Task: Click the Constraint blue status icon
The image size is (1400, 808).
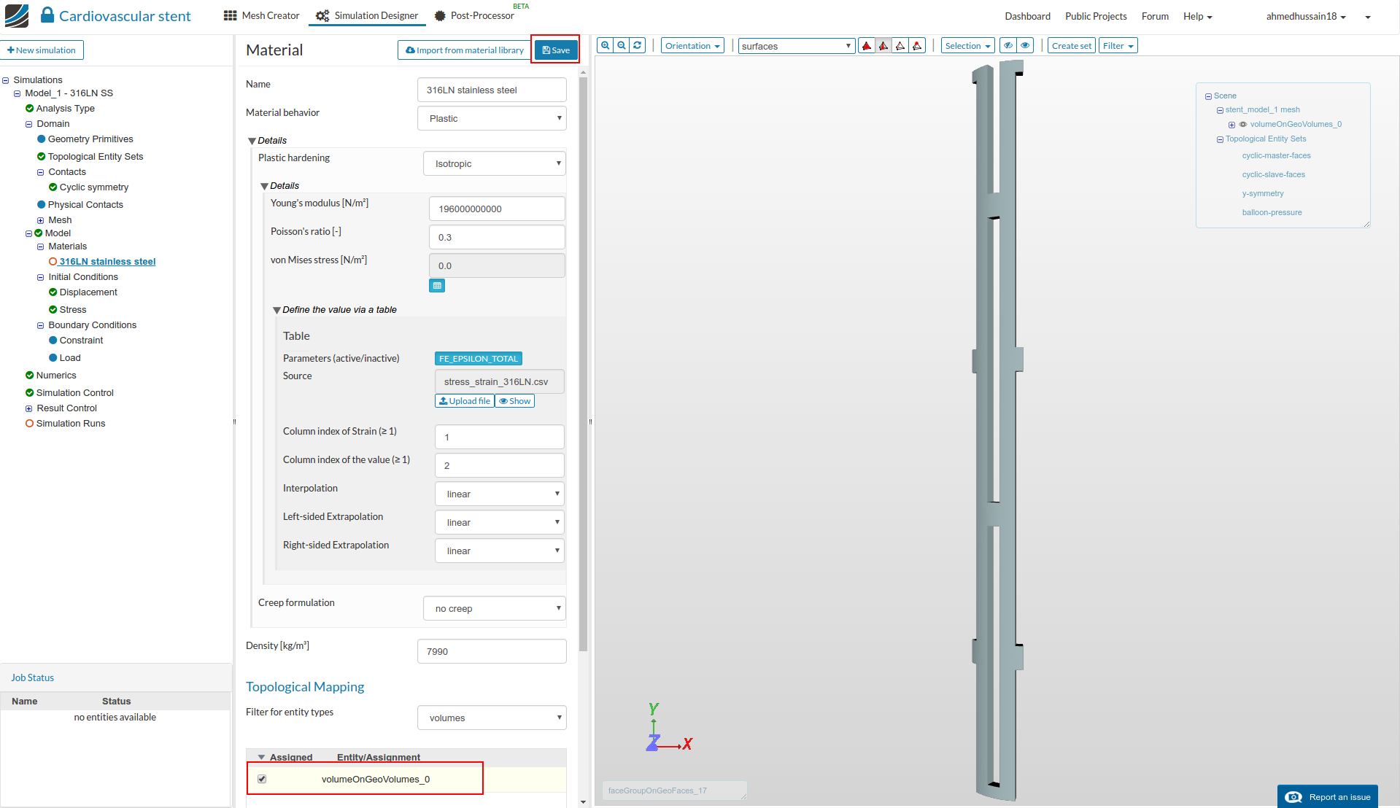Action: coord(53,341)
